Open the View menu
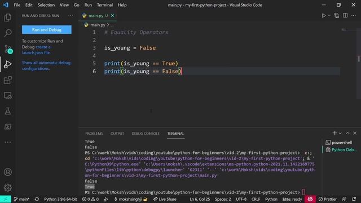This screenshot has width=361, height=203. [x=64, y=5]
